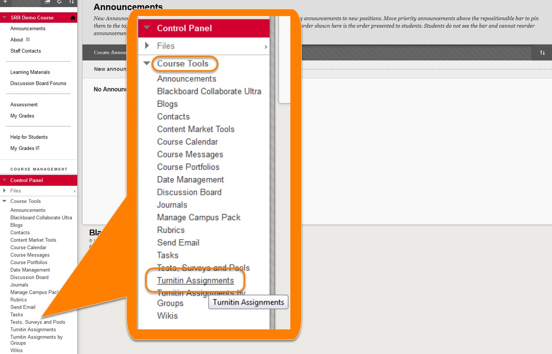The image size is (552, 354).
Task: Open Course Portfolios in the left sidebar
Action: click(x=29, y=263)
